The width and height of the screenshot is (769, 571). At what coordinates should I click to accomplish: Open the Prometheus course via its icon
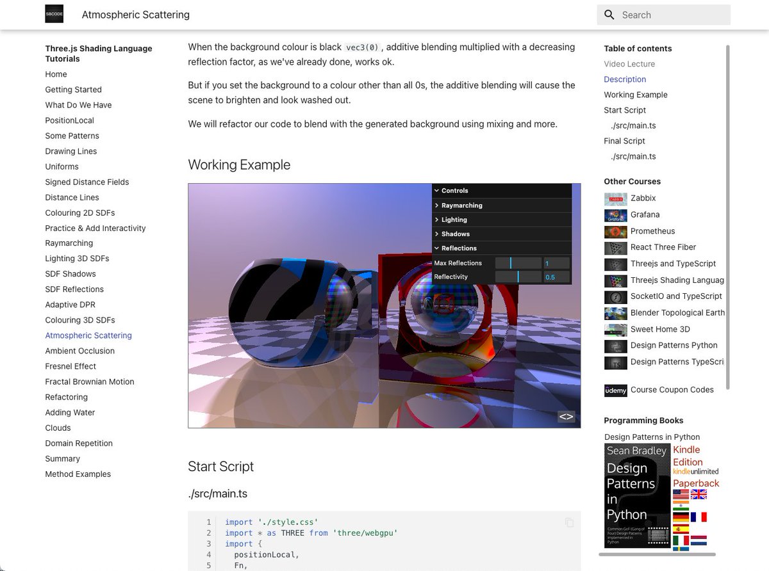pos(615,231)
